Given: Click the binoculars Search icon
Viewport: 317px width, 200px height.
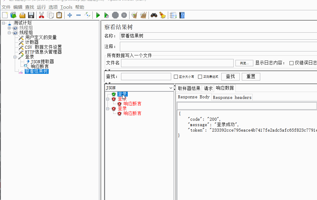Looking at the screenshot, I should pos(154,15).
